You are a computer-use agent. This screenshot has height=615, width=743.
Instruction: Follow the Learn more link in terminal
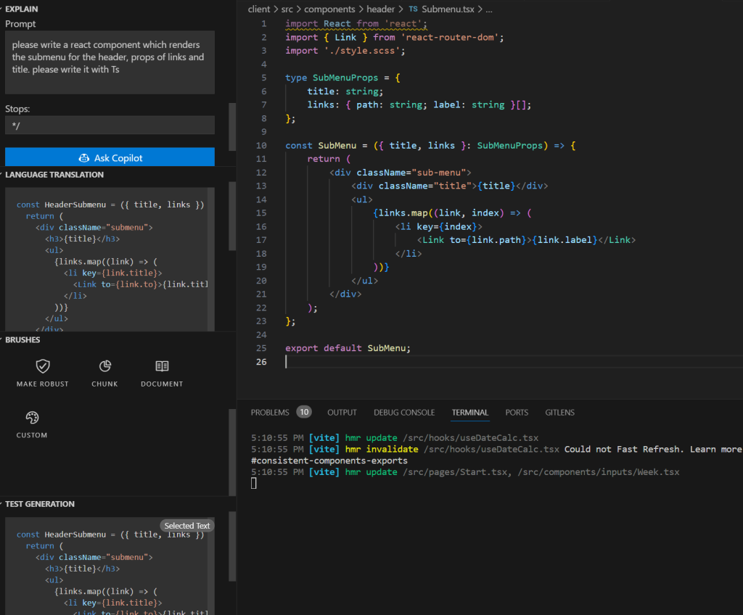pyautogui.click(x=715, y=449)
